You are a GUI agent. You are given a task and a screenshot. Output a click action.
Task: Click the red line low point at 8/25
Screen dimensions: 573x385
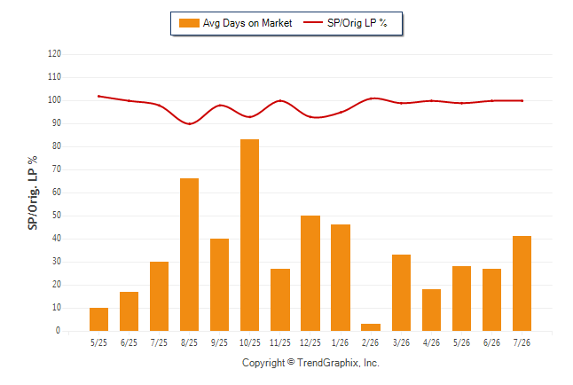[189, 123]
